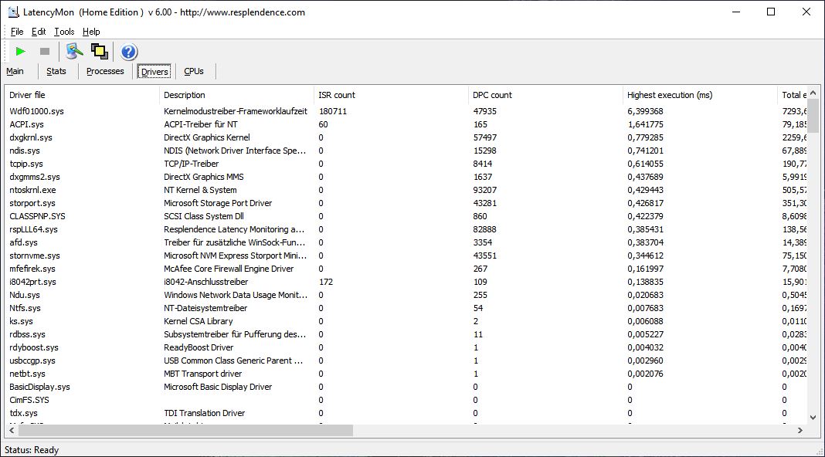
Task: Open the Help menu
Action: coord(91,32)
